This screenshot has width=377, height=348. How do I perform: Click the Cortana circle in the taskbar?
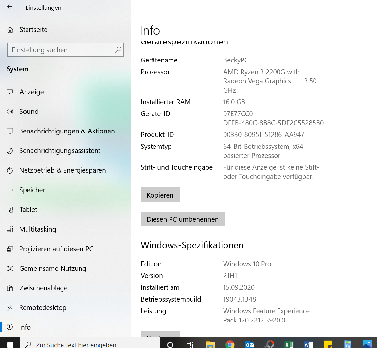(170, 344)
